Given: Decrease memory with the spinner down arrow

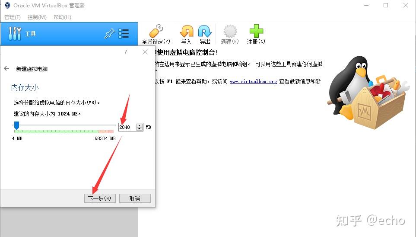Looking at the screenshot, I should (x=140, y=129).
